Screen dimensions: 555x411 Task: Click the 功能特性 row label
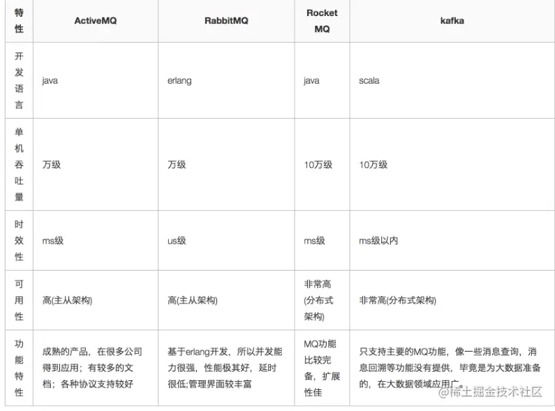click(19, 368)
